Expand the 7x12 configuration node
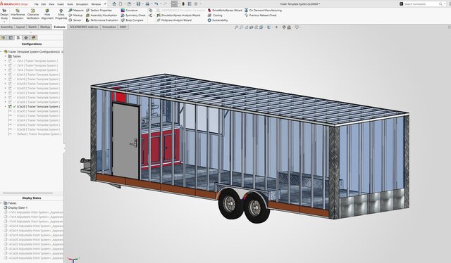Screen dimensions: 451x263 (x=5, y=61)
